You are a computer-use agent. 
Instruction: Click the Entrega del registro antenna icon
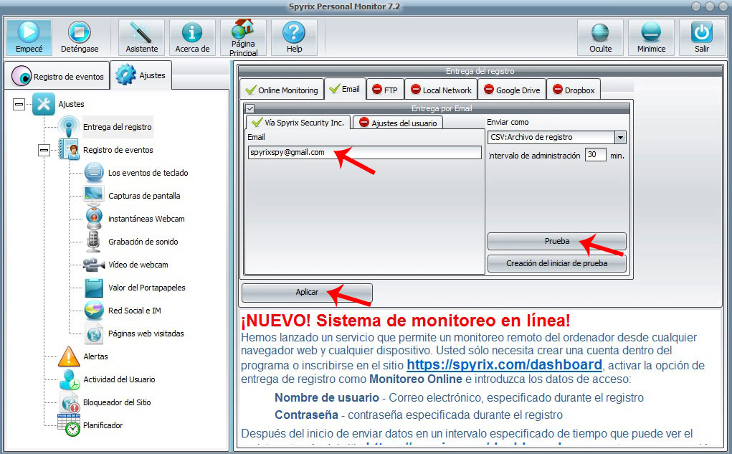(x=69, y=126)
